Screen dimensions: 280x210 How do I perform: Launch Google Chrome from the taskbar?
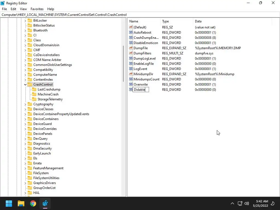coord(33,203)
